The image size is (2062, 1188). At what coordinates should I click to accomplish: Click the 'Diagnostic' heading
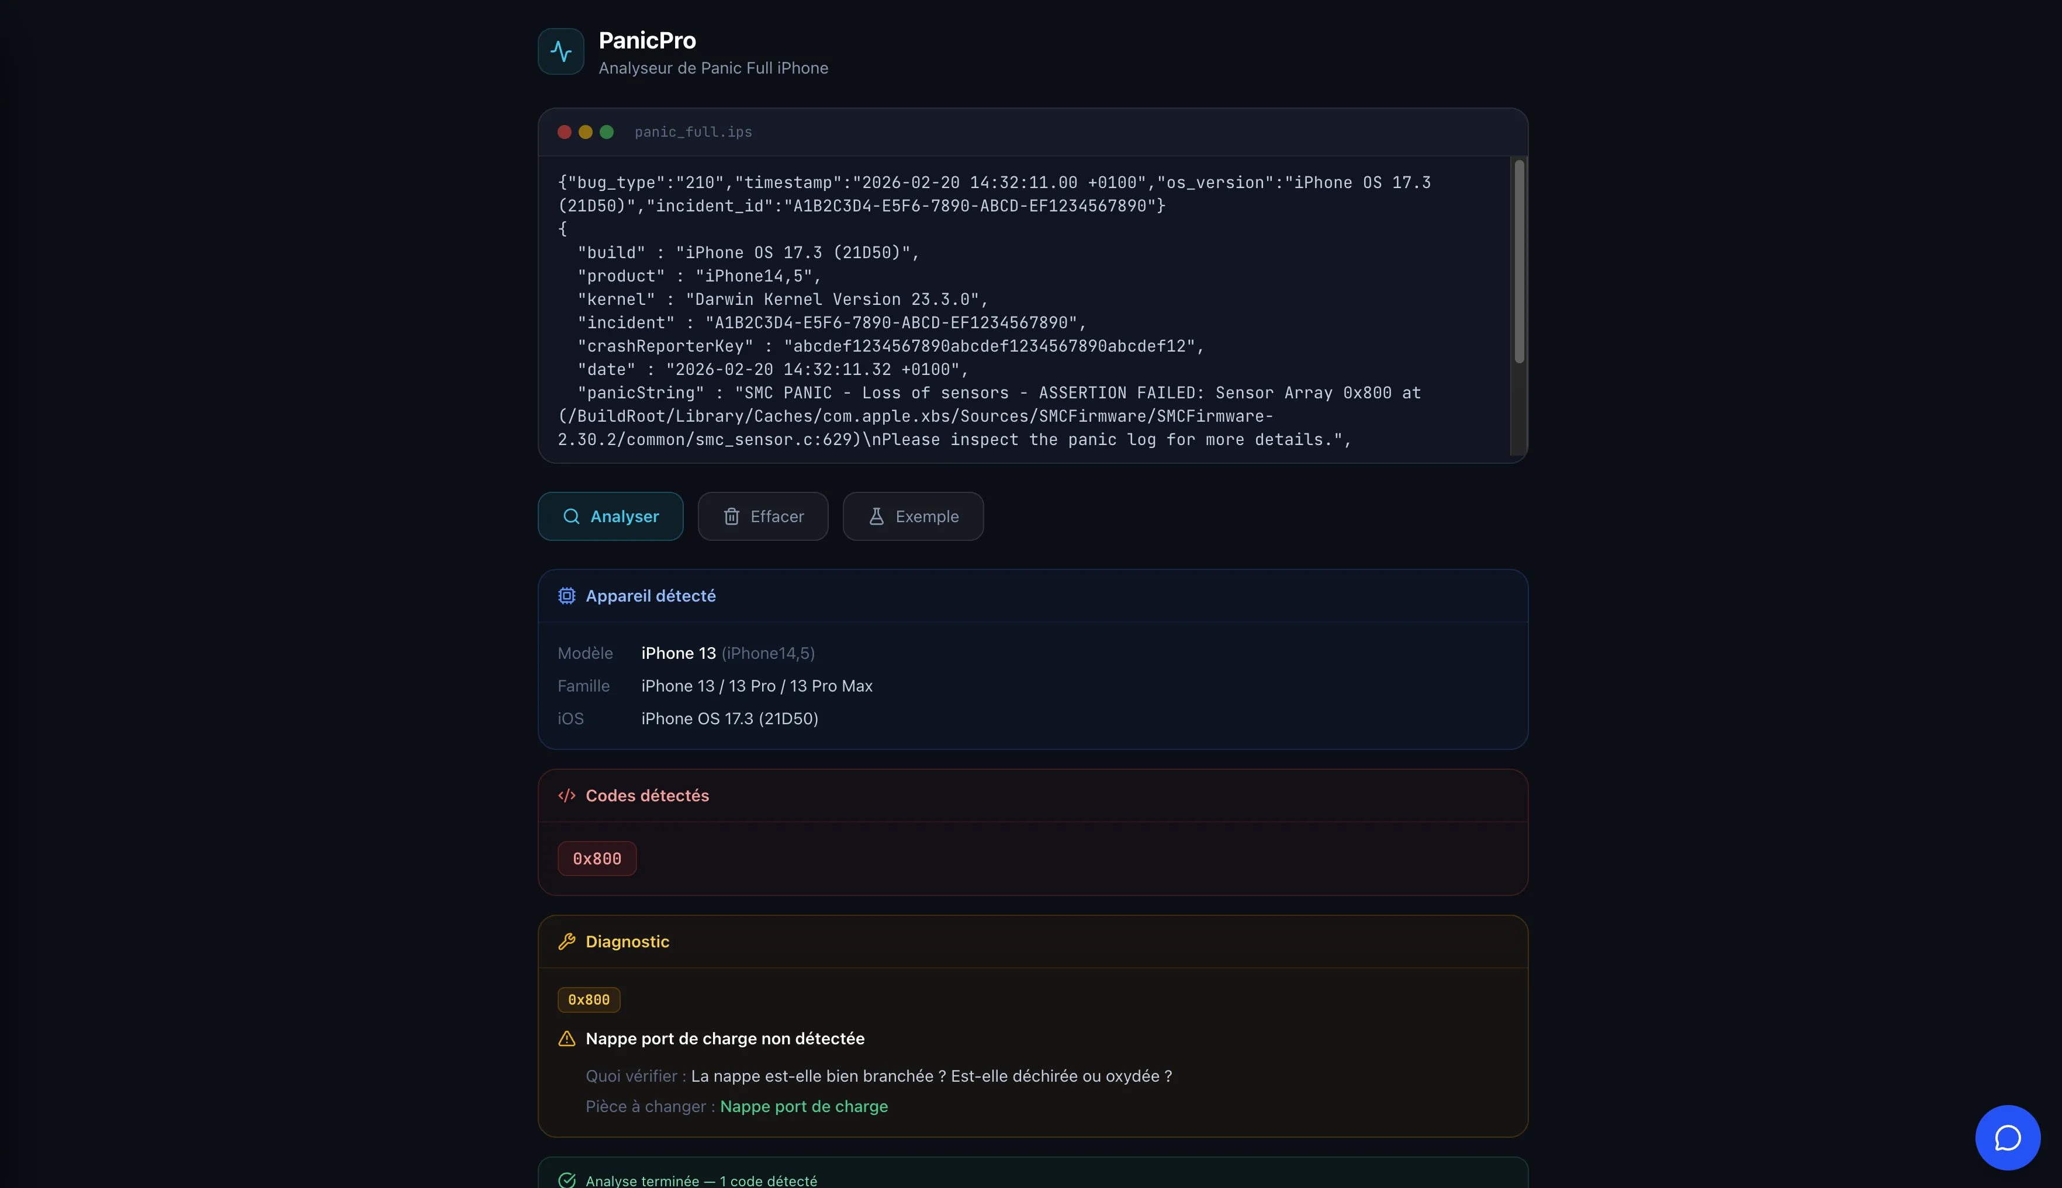coord(627,942)
